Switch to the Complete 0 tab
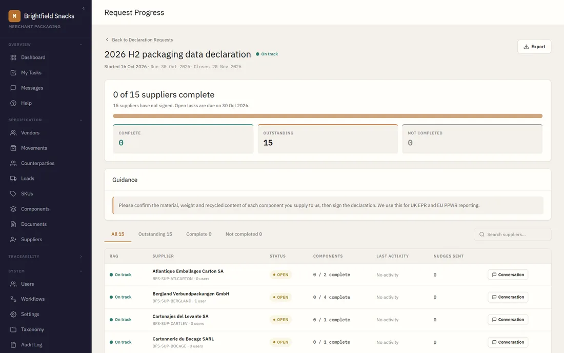 tap(198, 234)
